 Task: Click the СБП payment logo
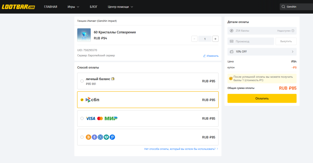coord(92,100)
